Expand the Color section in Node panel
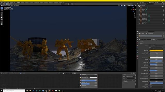The image size is (165, 92). coord(126,80)
